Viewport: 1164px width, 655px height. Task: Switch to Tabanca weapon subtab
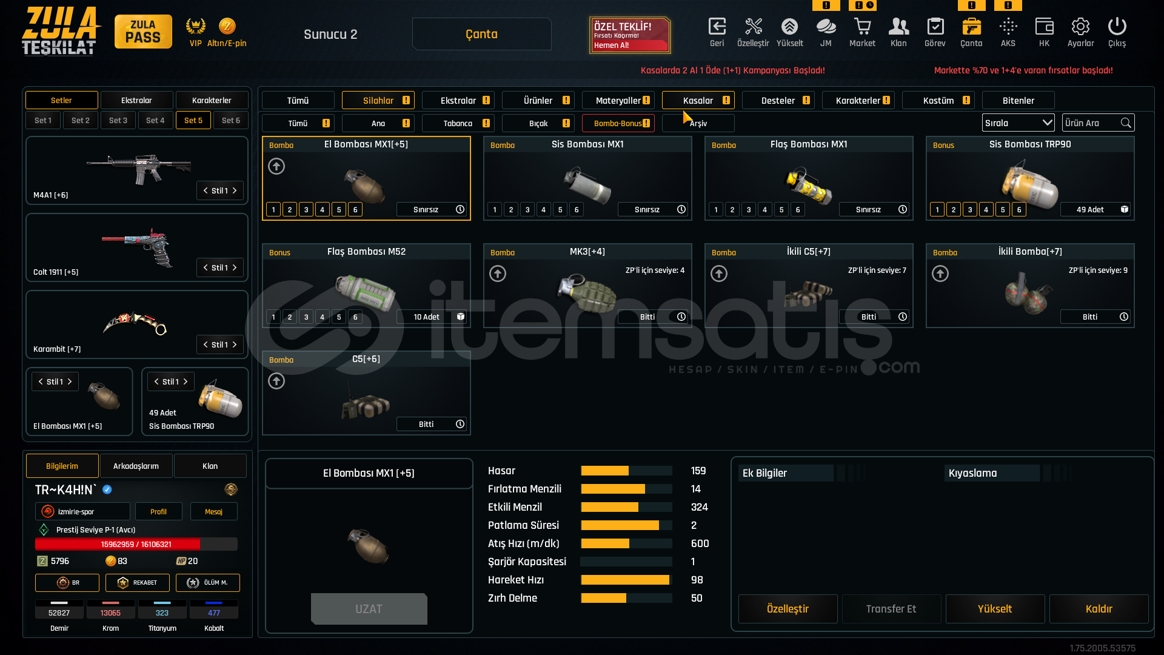[x=458, y=123]
